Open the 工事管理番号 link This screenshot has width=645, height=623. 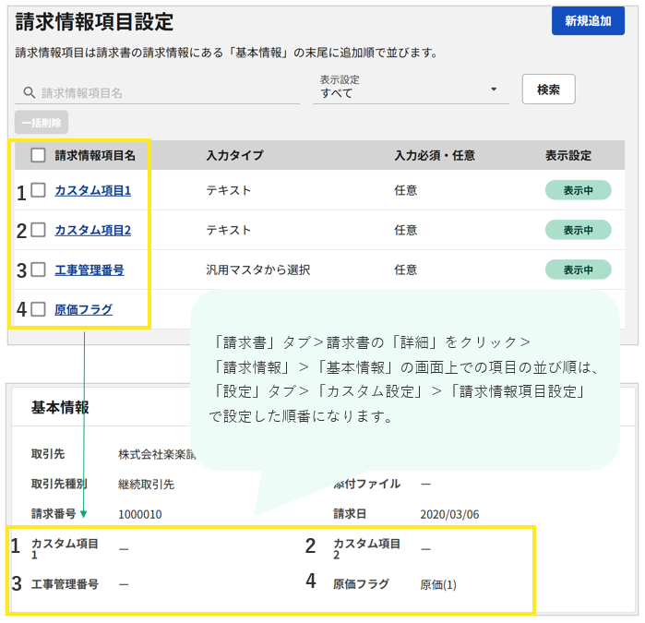[90, 270]
